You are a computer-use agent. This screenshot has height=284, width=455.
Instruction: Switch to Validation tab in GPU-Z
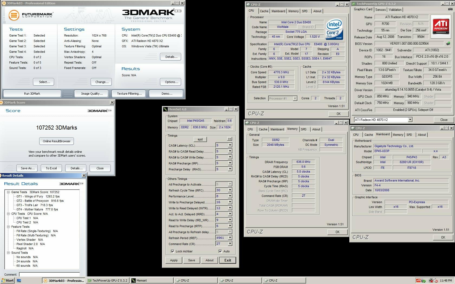coord(395,9)
